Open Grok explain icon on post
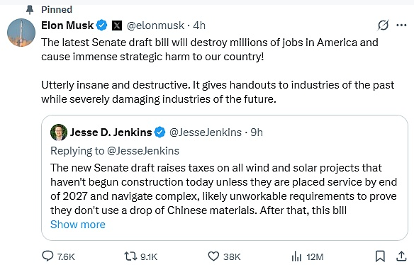Image resolution: width=414 pixels, height=265 pixels. [383, 26]
